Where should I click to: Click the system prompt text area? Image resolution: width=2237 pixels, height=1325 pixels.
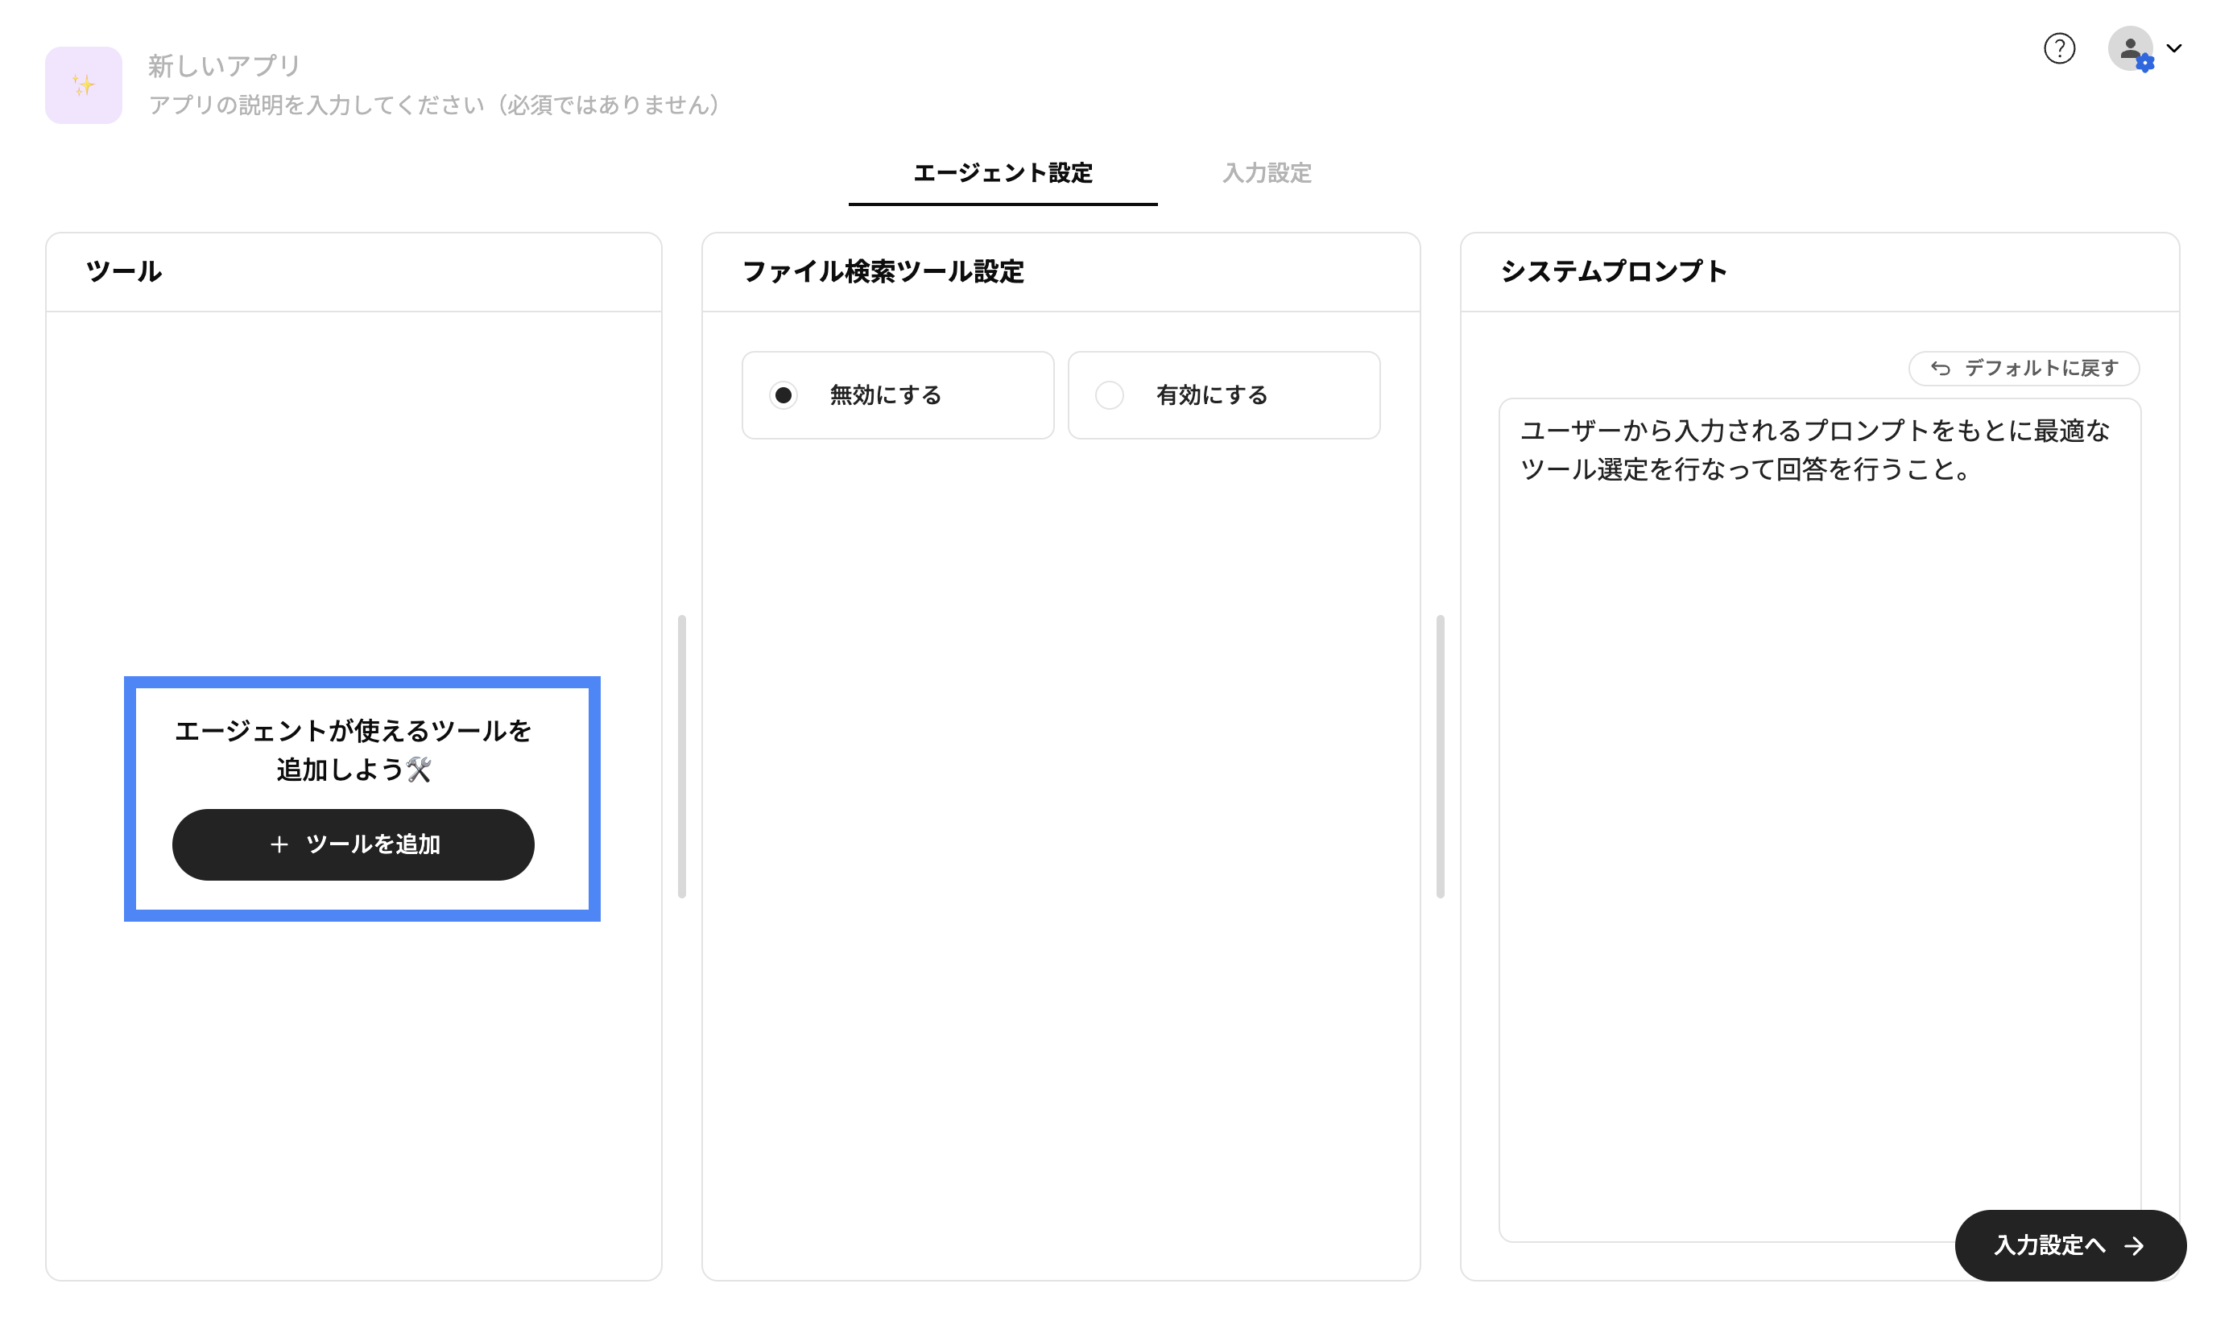pos(1818,803)
